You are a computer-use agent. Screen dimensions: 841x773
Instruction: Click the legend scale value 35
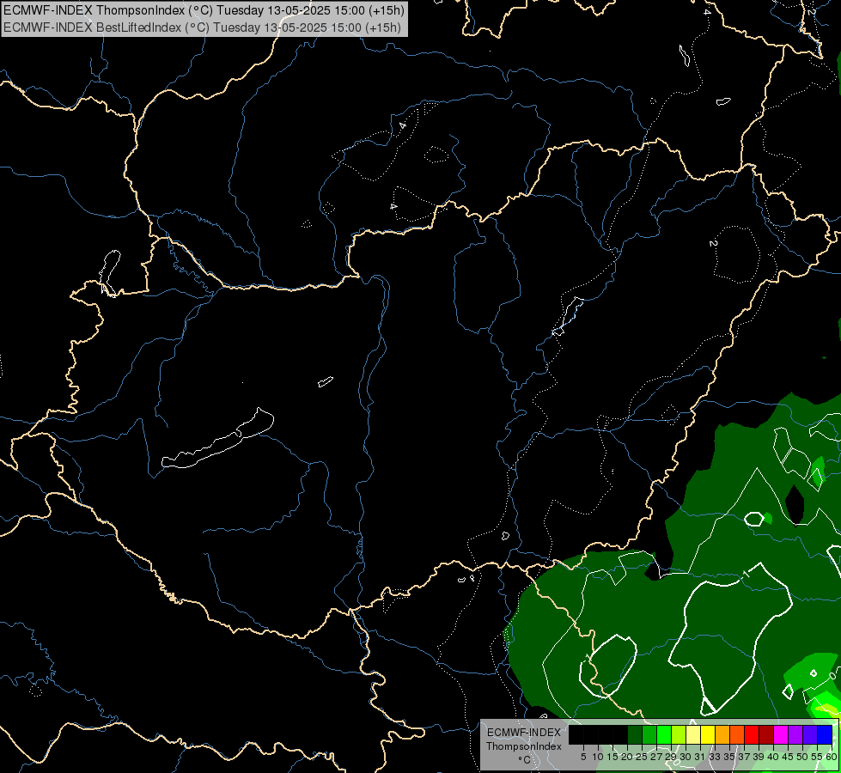(730, 757)
